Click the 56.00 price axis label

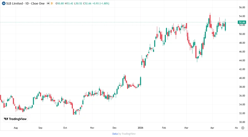(242, 7)
